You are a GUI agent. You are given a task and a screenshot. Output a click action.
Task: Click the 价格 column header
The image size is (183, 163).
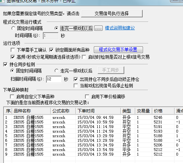point(163,111)
